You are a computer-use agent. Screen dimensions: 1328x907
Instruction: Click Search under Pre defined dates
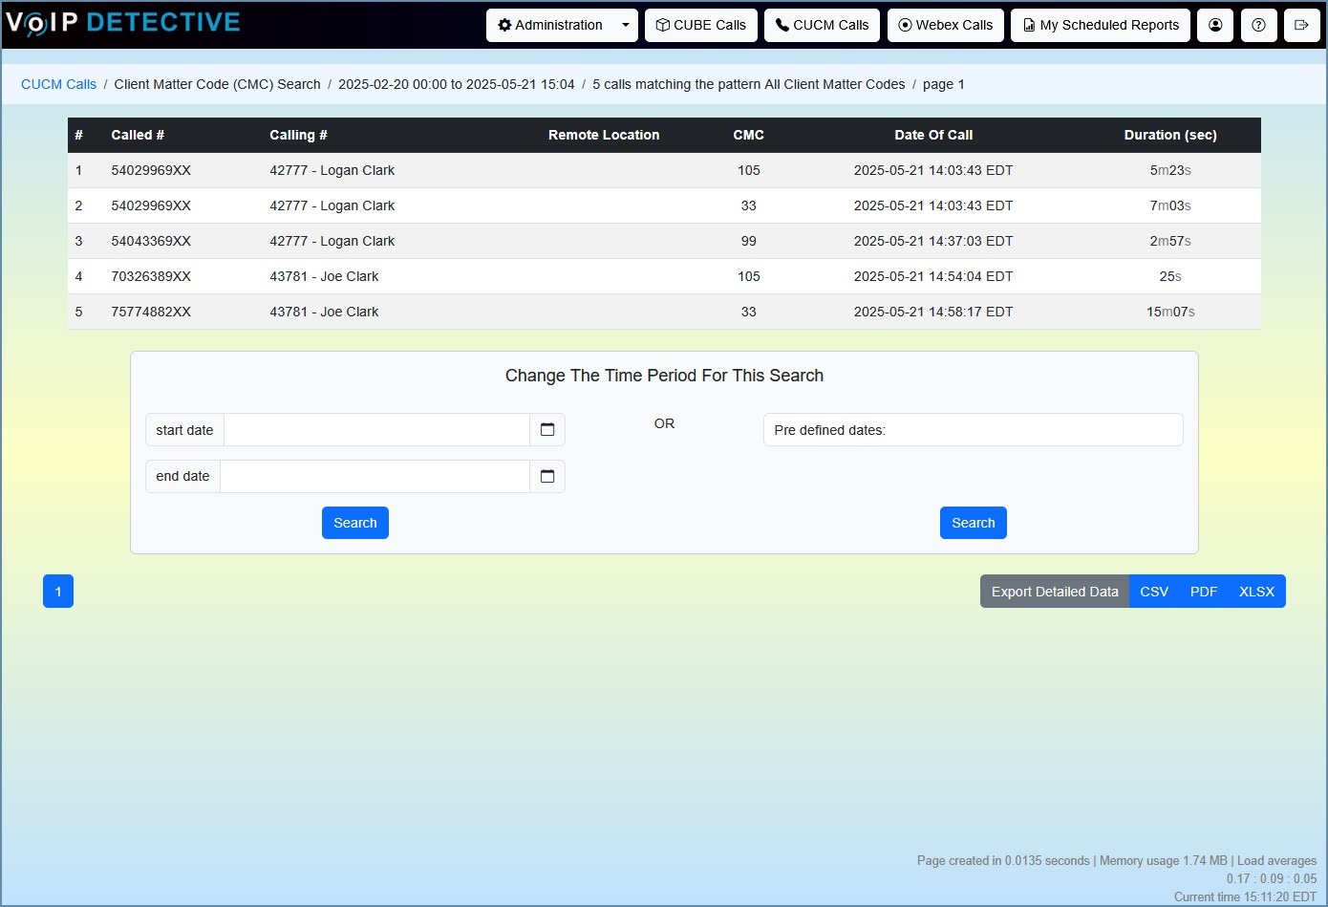pyautogui.click(x=974, y=523)
